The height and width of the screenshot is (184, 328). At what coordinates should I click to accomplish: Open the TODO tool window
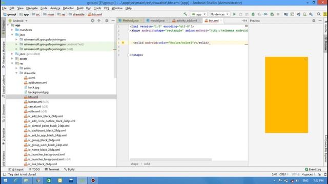click(x=34, y=169)
